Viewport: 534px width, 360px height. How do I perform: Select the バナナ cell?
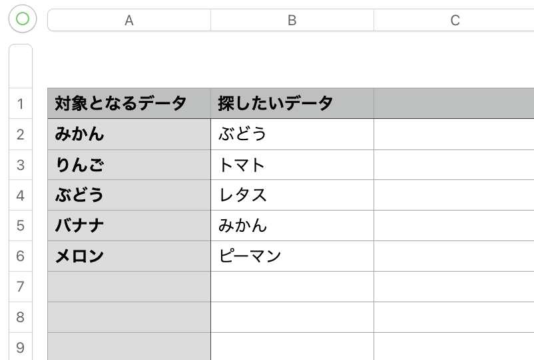coord(129,226)
